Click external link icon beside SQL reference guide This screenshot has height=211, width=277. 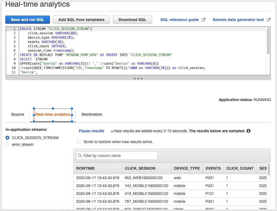pyautogui.click(x=203, y=20)
